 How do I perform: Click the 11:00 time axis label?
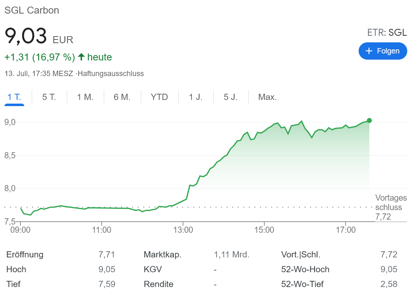coord(101,230)
